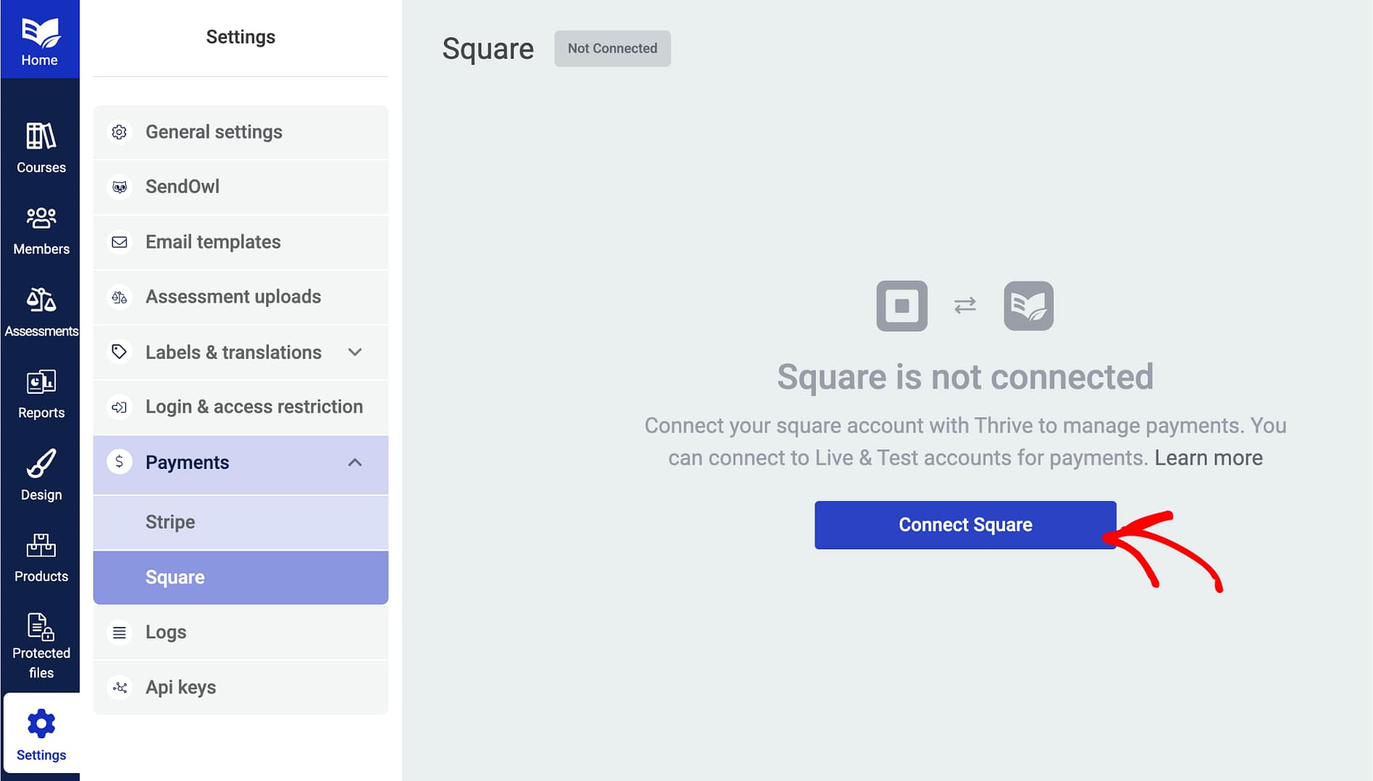Open the Assessment uploads settings entry

[233, 297]
